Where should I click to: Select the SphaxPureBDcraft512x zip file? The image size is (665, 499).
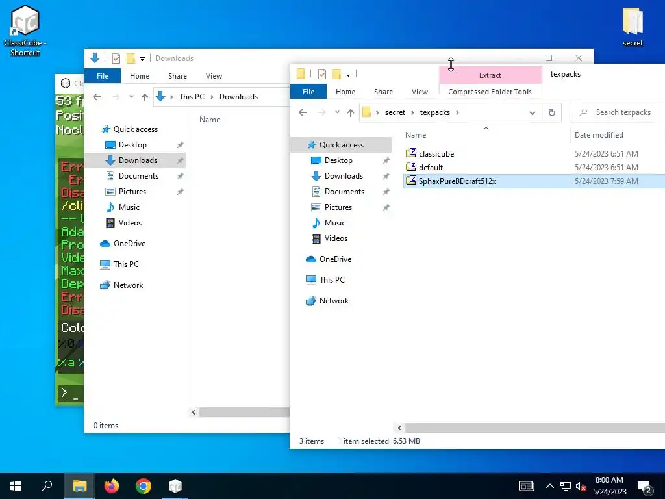(x=451, y=181)
